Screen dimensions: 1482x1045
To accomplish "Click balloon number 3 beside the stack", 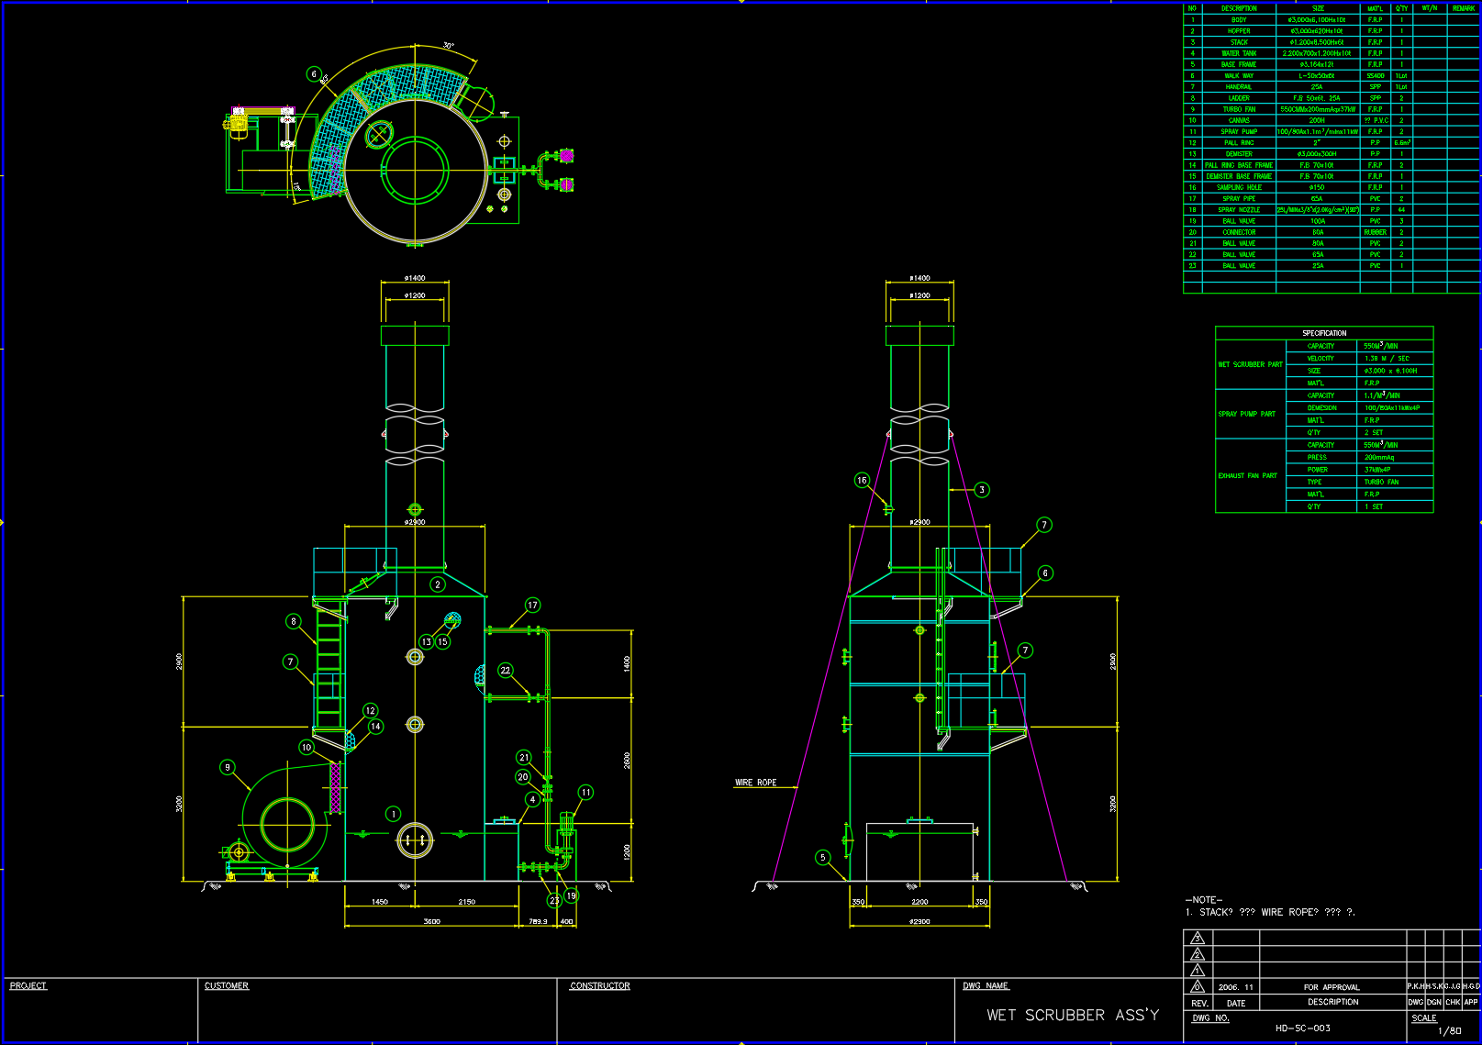I will [x=982, y=490].
